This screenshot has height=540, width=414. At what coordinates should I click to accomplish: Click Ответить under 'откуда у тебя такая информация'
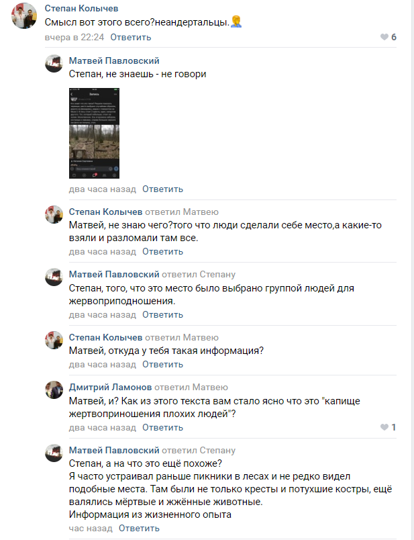[162, 364]
